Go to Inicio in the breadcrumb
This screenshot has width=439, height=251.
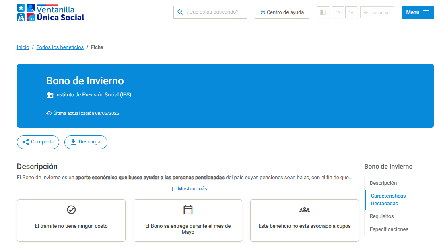click(x=23, y=47)
